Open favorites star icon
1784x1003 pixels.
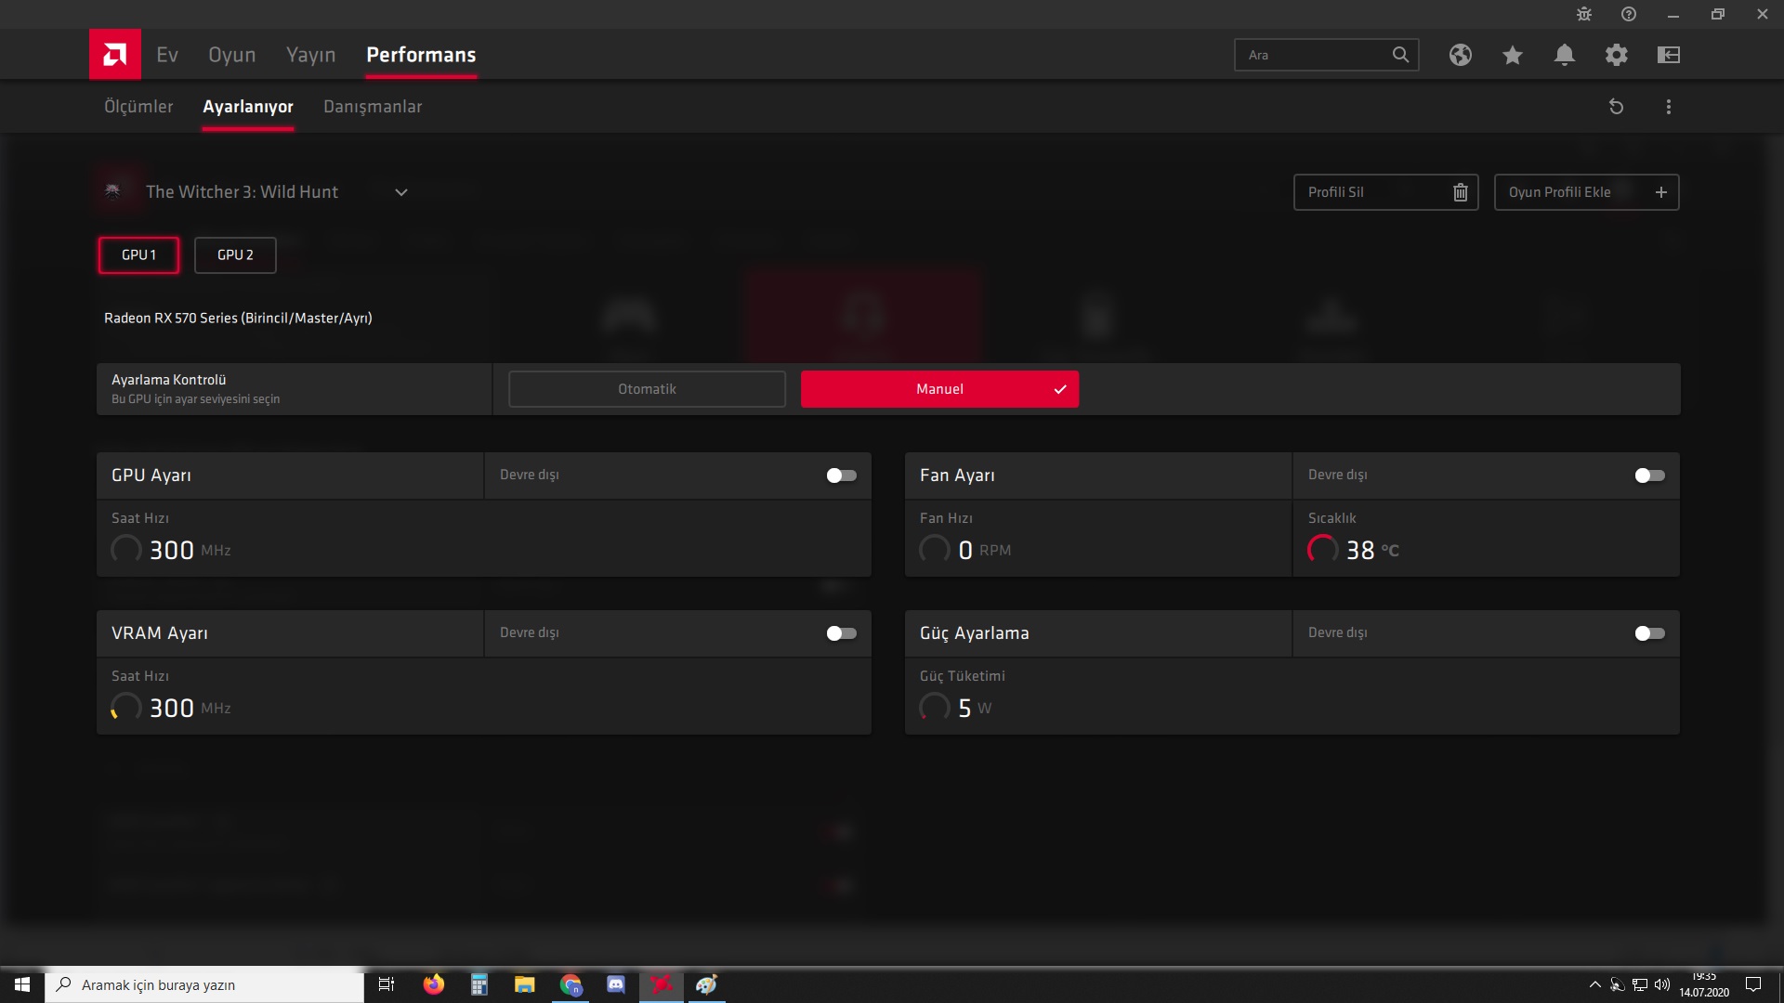[x=1512, y=55]
